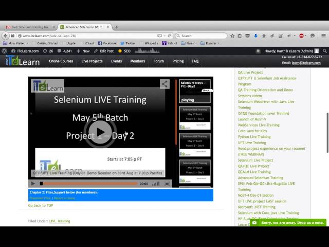The image size is (329, 247).
Task: Select the Project 1 - Day 5 playlist thumbnail
Action: pyautogui.click(x=195, y=171)
